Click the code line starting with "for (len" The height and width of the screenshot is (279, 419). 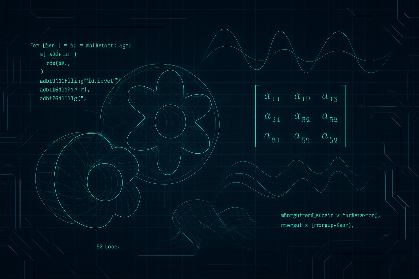coord(80,46)
